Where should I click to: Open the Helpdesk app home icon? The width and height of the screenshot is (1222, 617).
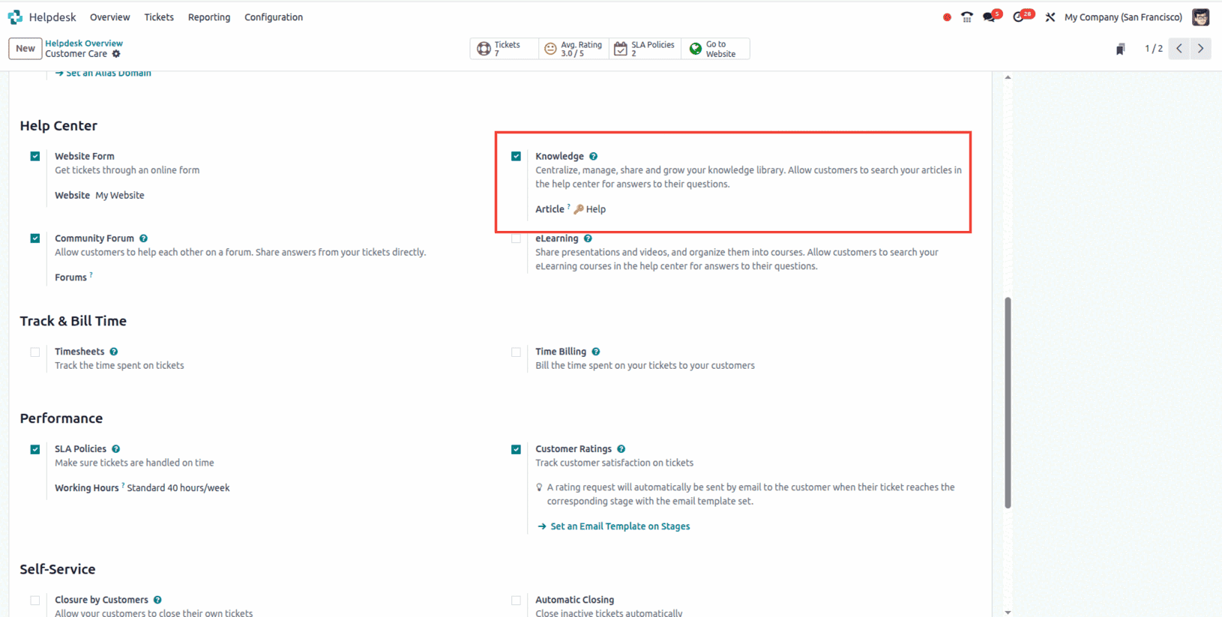[x=15, y=16]
